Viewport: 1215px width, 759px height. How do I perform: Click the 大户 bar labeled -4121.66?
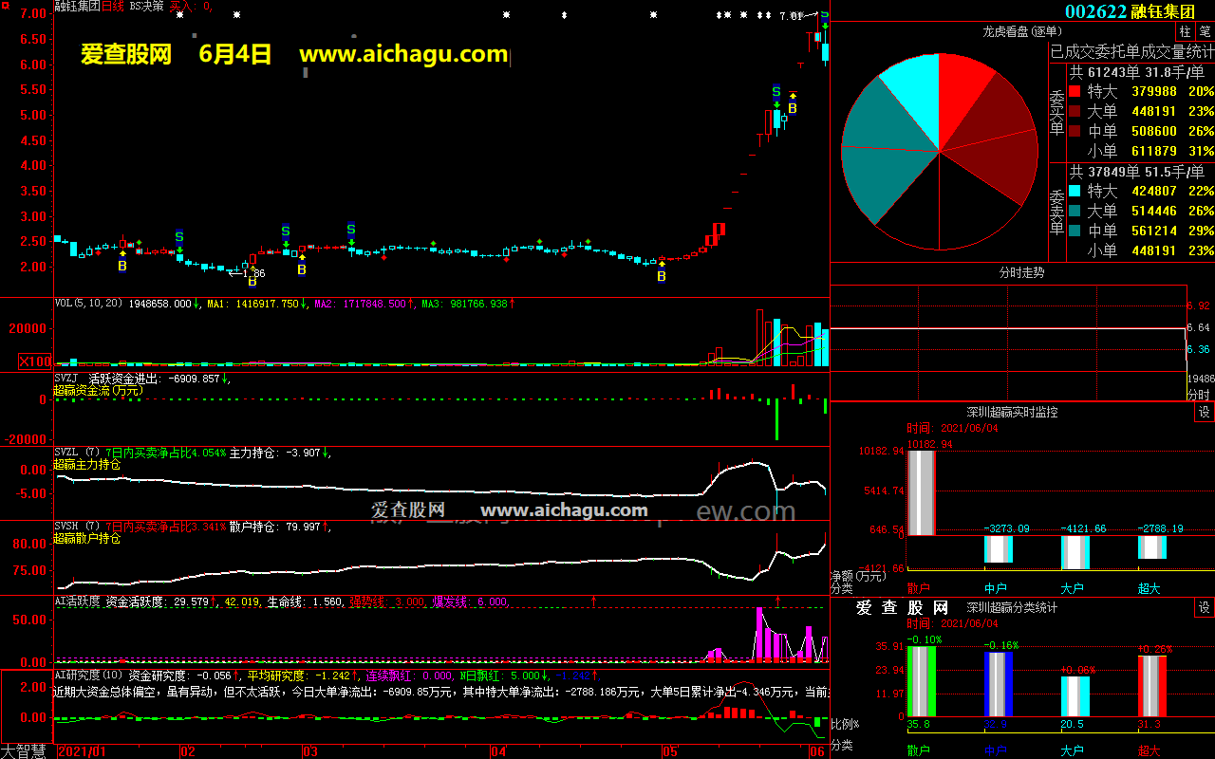[x=1075, y=551]
